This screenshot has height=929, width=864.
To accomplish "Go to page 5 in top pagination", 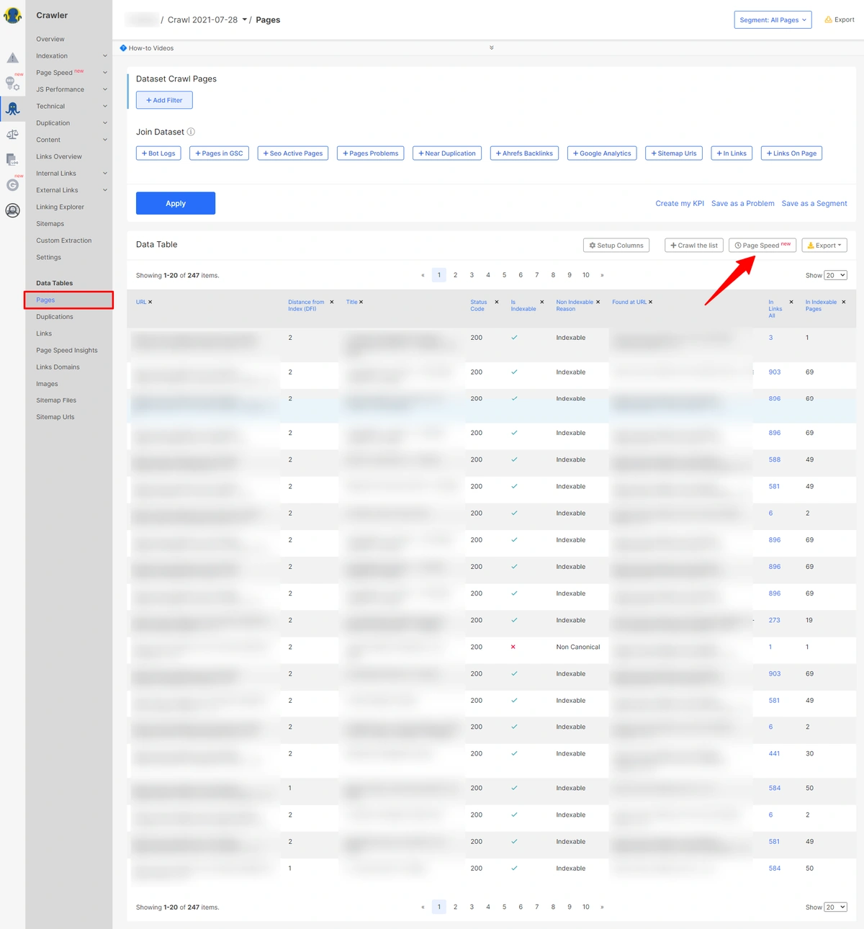I will (504, 275).
